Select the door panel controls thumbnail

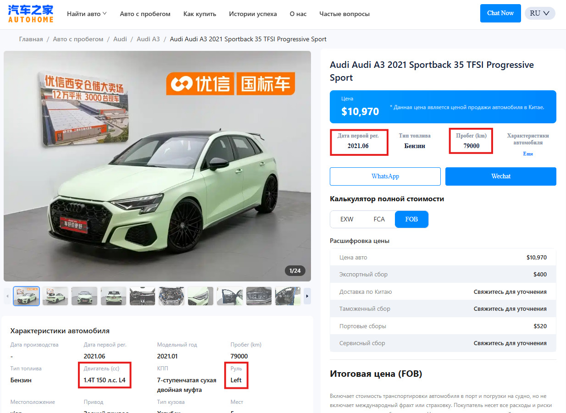click(x=259, y=296)
